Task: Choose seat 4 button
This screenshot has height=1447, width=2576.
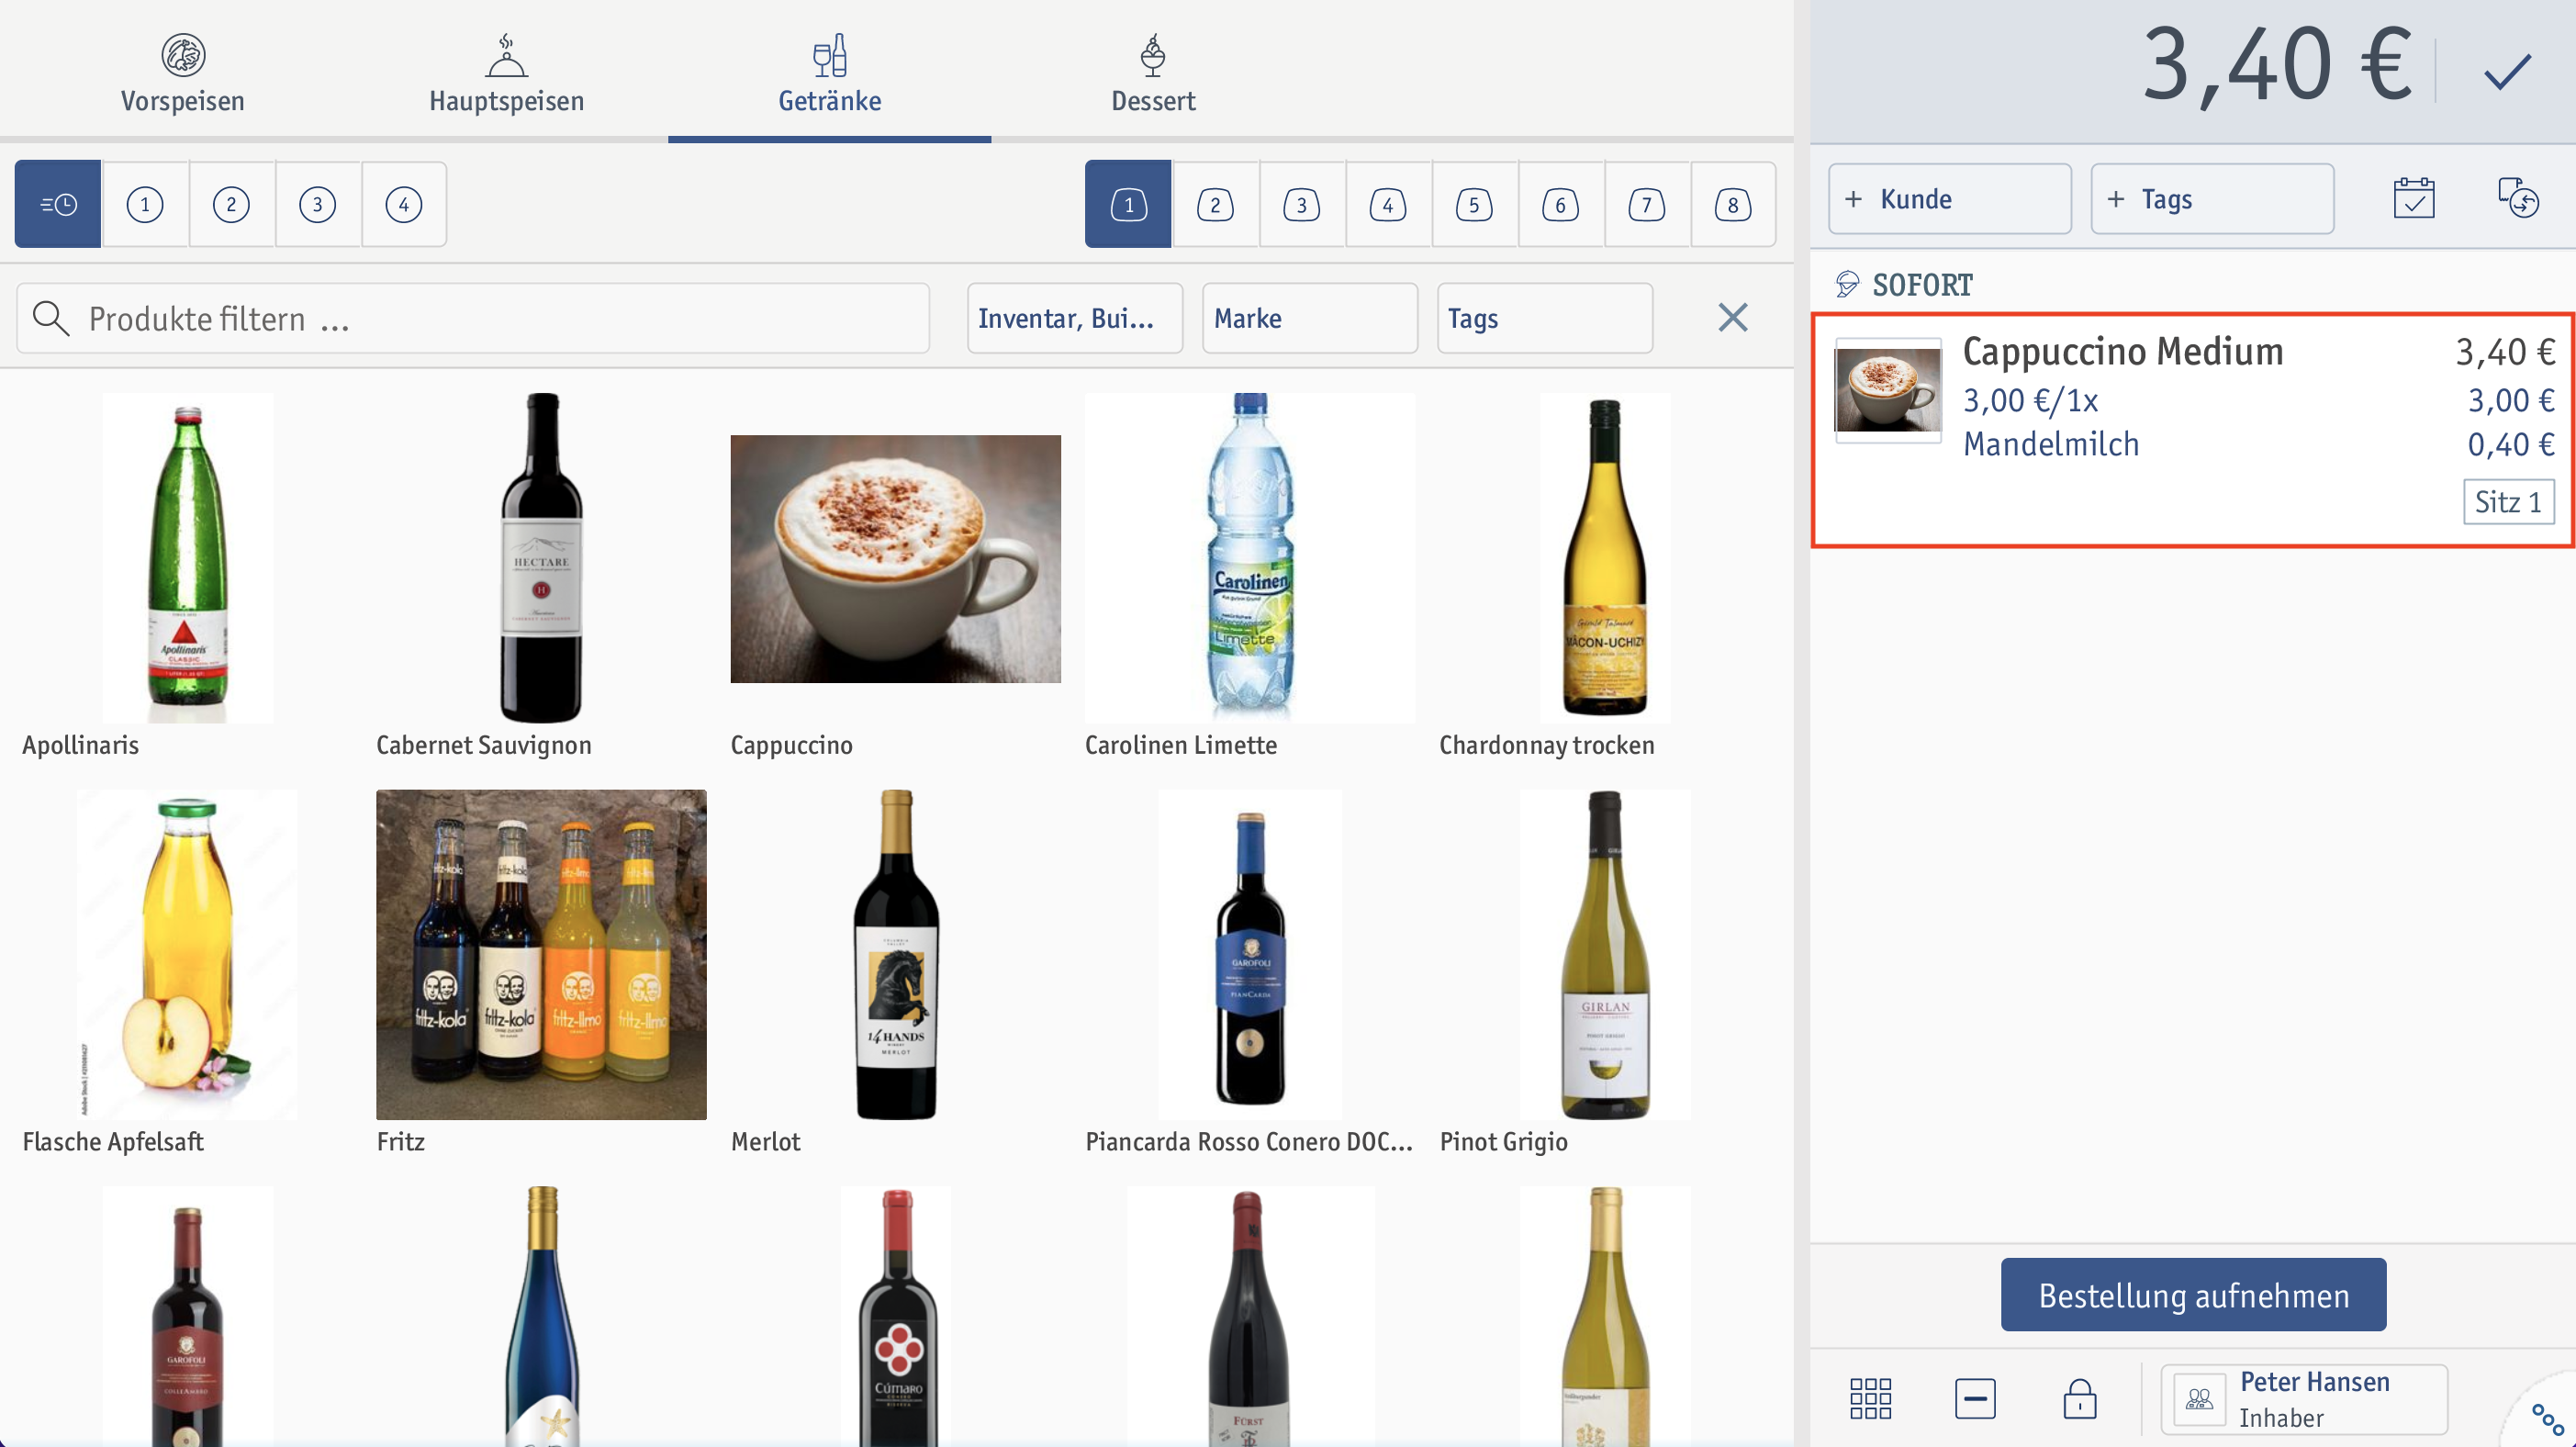Action: click(1387, 204)
